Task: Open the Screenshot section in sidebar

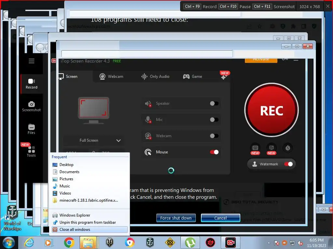Action: click(x=32, y=106)
